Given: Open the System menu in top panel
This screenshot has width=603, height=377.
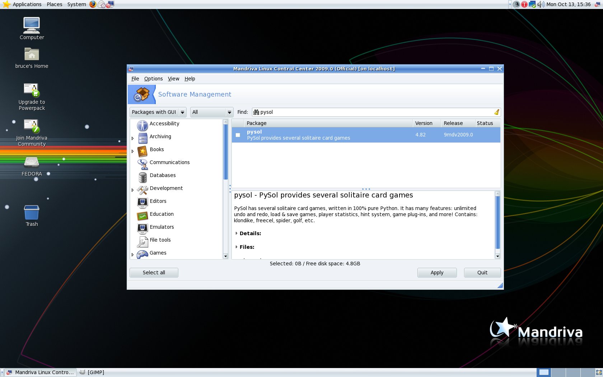Looking at the screenshot, I should (x=77, y=4).
